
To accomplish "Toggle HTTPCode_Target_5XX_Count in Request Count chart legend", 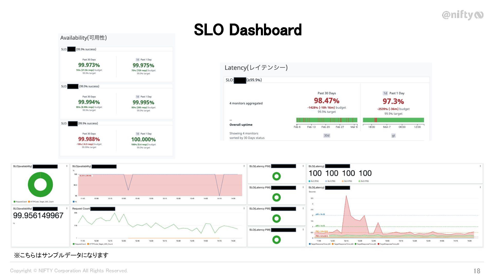I will 101,244.
